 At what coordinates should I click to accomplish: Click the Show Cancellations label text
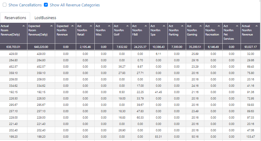[x=25, y=5]
